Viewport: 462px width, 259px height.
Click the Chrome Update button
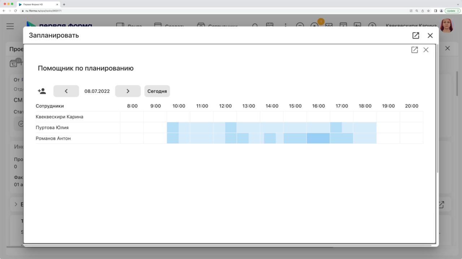tap(452, 11)
